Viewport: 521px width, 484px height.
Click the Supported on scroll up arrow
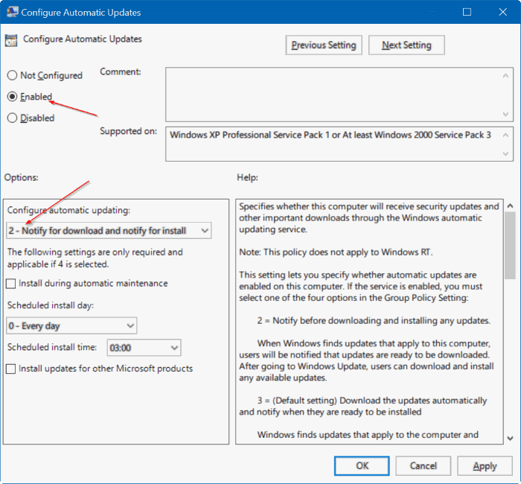(505, 135)
